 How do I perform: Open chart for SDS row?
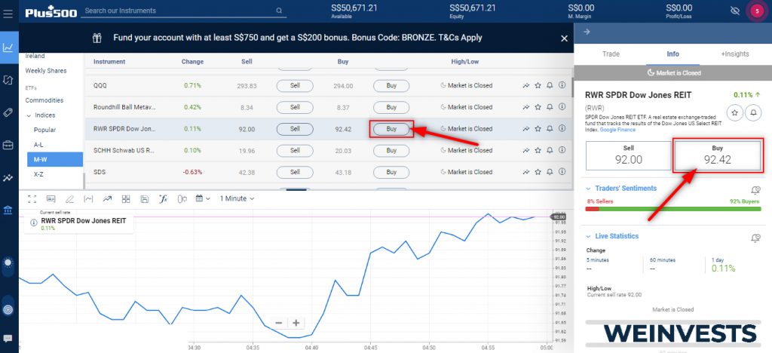525,172
